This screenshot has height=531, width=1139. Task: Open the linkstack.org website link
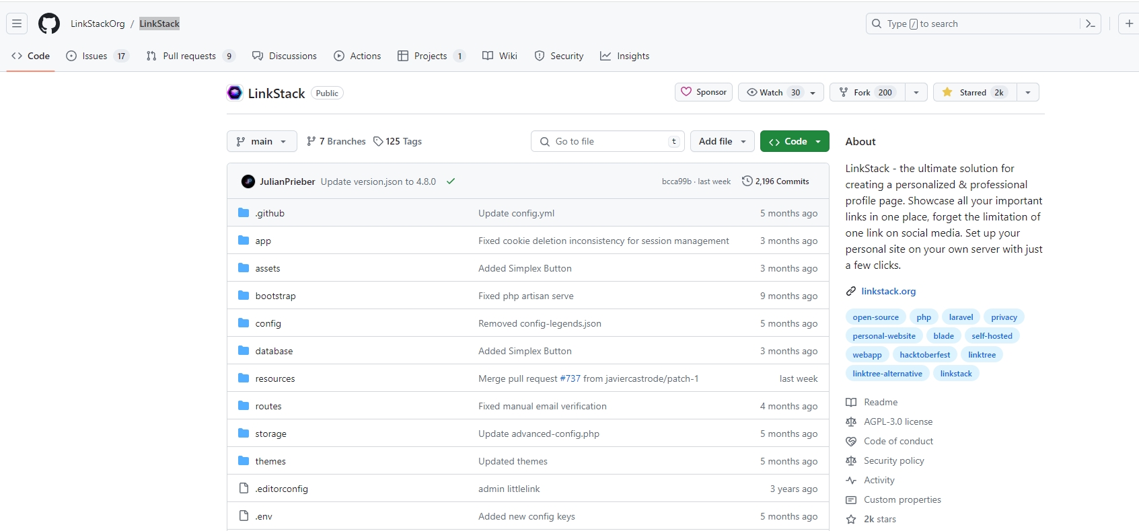[888, 291]
